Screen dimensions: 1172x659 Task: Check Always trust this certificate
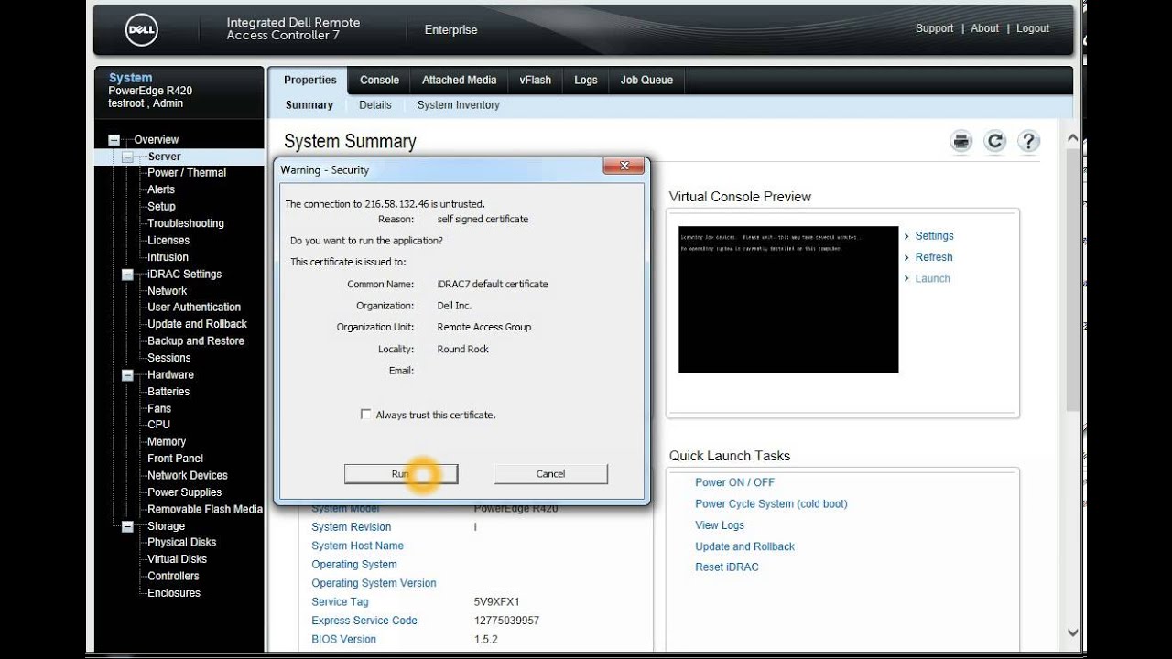click(366, 415)
